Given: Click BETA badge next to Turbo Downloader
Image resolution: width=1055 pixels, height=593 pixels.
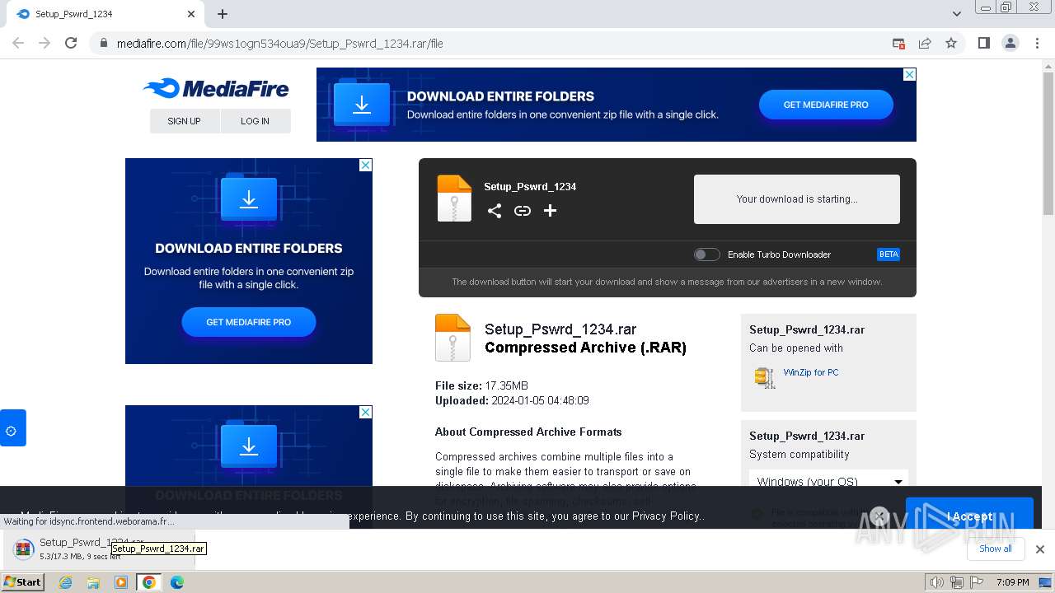Looking at the screenshot, I should [889, 254].
